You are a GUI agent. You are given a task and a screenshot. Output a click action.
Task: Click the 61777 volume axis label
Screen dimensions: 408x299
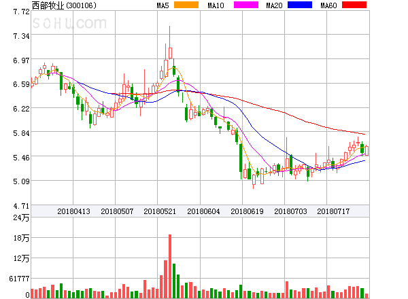click(x=19, y=279)
